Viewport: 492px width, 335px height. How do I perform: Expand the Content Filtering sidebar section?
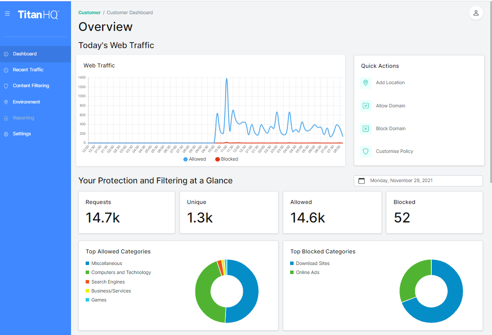[x=31, y=86]
